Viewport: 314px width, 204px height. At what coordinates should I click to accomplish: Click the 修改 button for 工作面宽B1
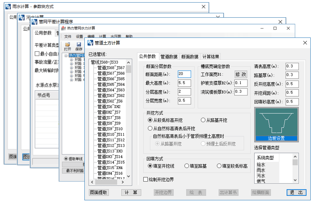coord(241,74)
